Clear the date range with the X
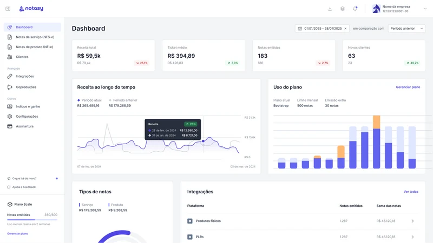Viewport: 433px width, 243px height. pos(345,29)
